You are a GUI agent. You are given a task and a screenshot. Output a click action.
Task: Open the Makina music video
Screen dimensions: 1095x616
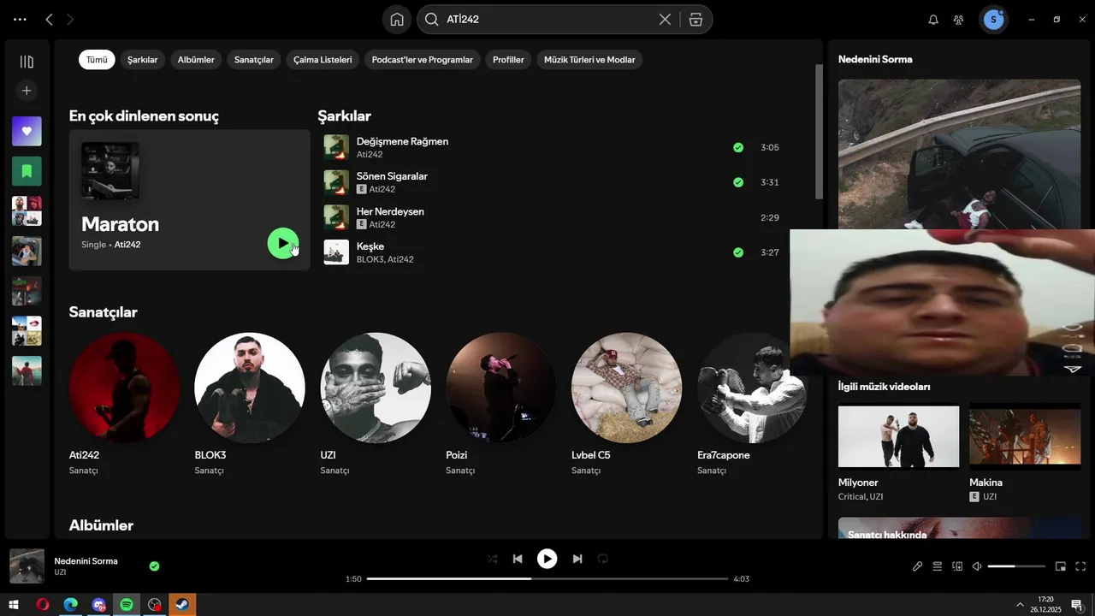coord(1024,453)
